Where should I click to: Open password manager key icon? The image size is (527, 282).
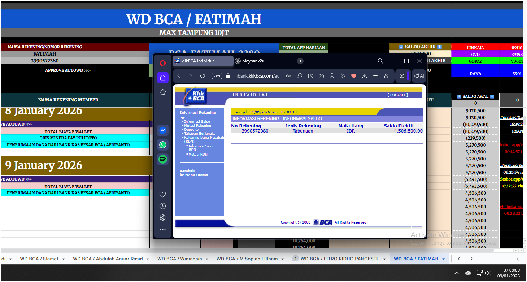pos(288,76)
